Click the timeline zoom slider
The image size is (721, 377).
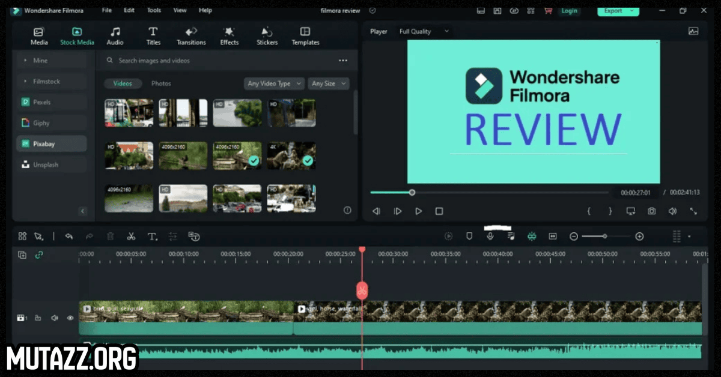[605, 237]
